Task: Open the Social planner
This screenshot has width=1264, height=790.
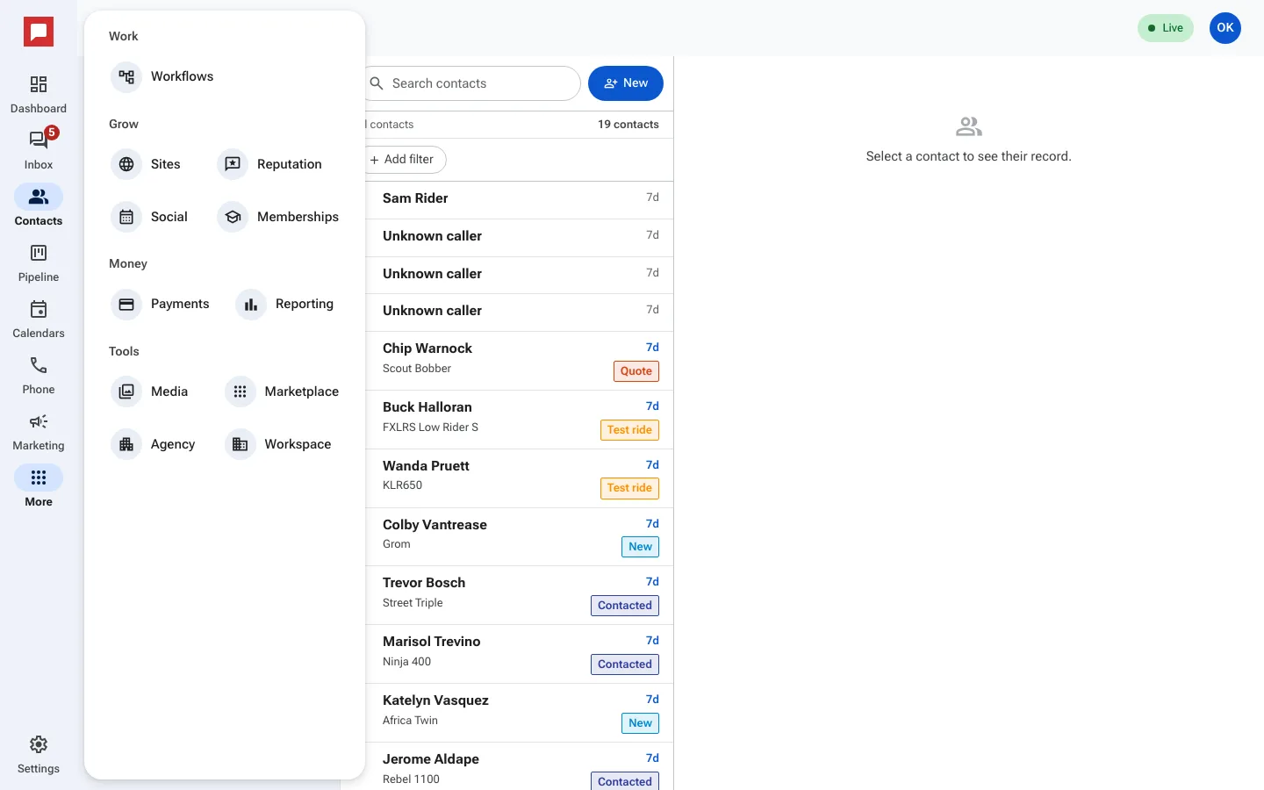Action: pyautogui.click(x=150, y=217)
